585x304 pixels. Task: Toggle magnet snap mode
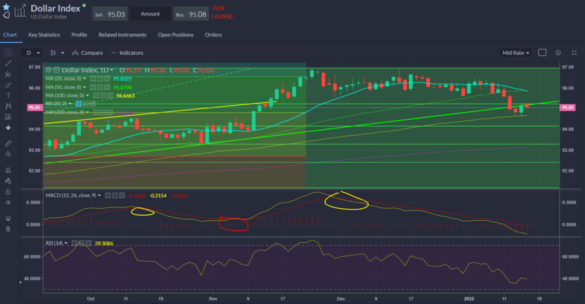point(8,170)
